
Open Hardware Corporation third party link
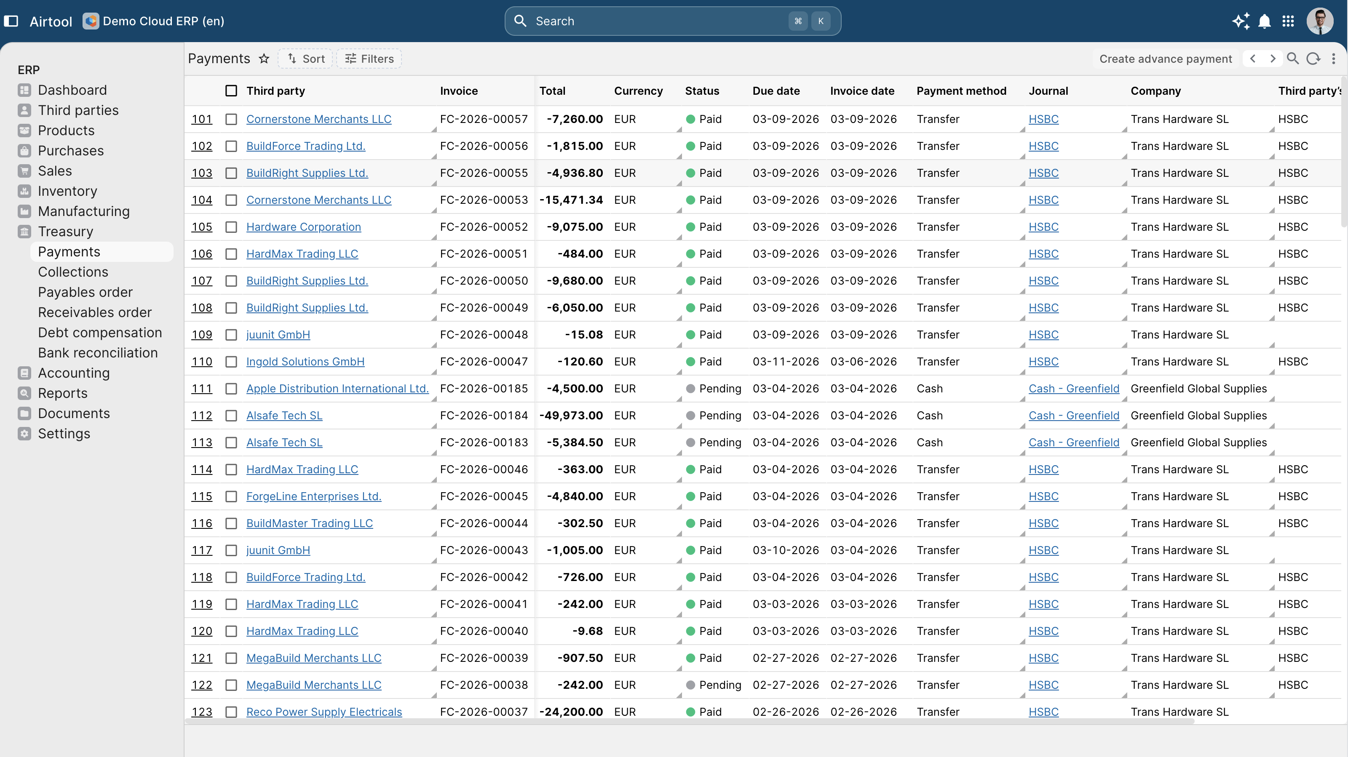(303, 227)
